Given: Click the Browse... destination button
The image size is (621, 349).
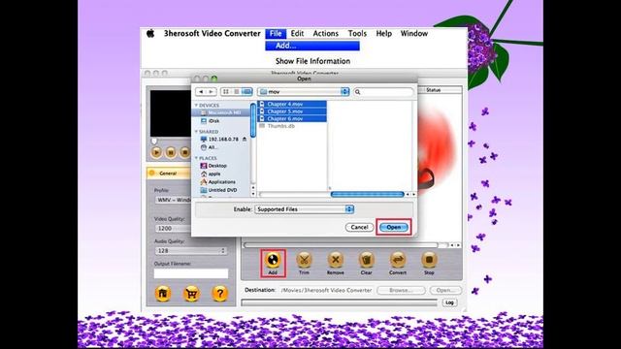Looking at the screenshot, I should [401, 290].
